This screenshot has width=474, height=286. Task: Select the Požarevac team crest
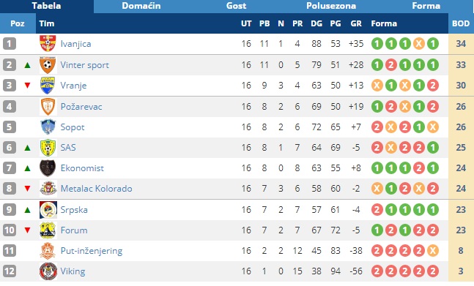point(48,107)
